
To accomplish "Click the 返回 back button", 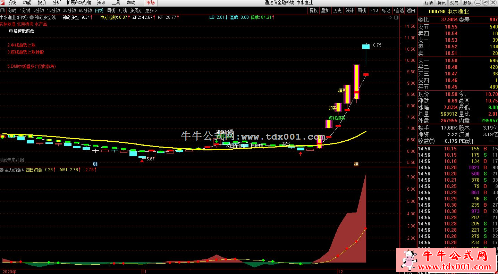I will click(411, 10).
